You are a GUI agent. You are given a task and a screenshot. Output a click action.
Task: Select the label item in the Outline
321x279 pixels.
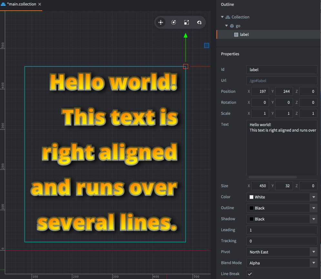(x=244, y=34)
